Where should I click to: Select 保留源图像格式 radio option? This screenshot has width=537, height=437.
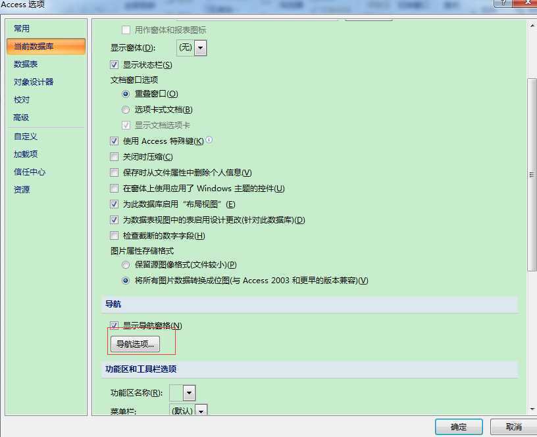(126, 265)
